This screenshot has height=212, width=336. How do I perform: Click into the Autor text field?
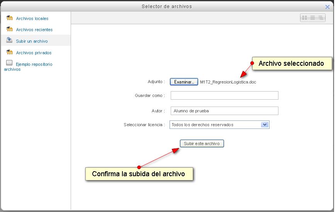pos(224,111)
